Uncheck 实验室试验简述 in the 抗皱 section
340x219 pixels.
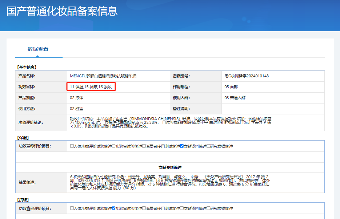(114, 208)
